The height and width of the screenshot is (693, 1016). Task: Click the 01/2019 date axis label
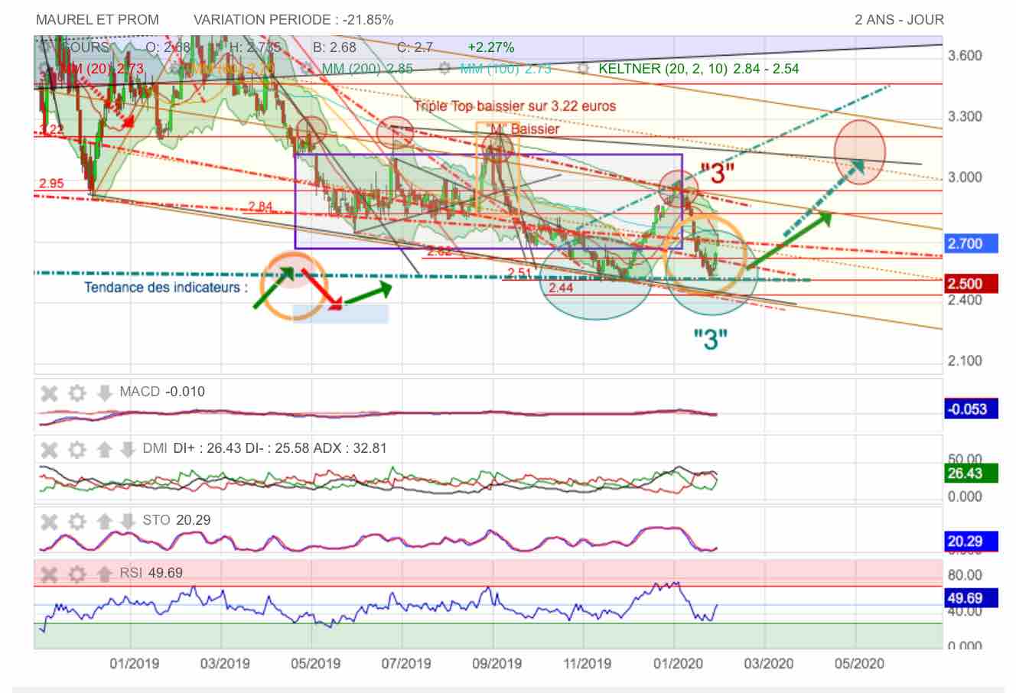point(135,663)
